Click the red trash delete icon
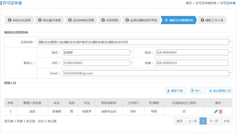The width and height of the screenshot is (238, 134). point(221,112)
